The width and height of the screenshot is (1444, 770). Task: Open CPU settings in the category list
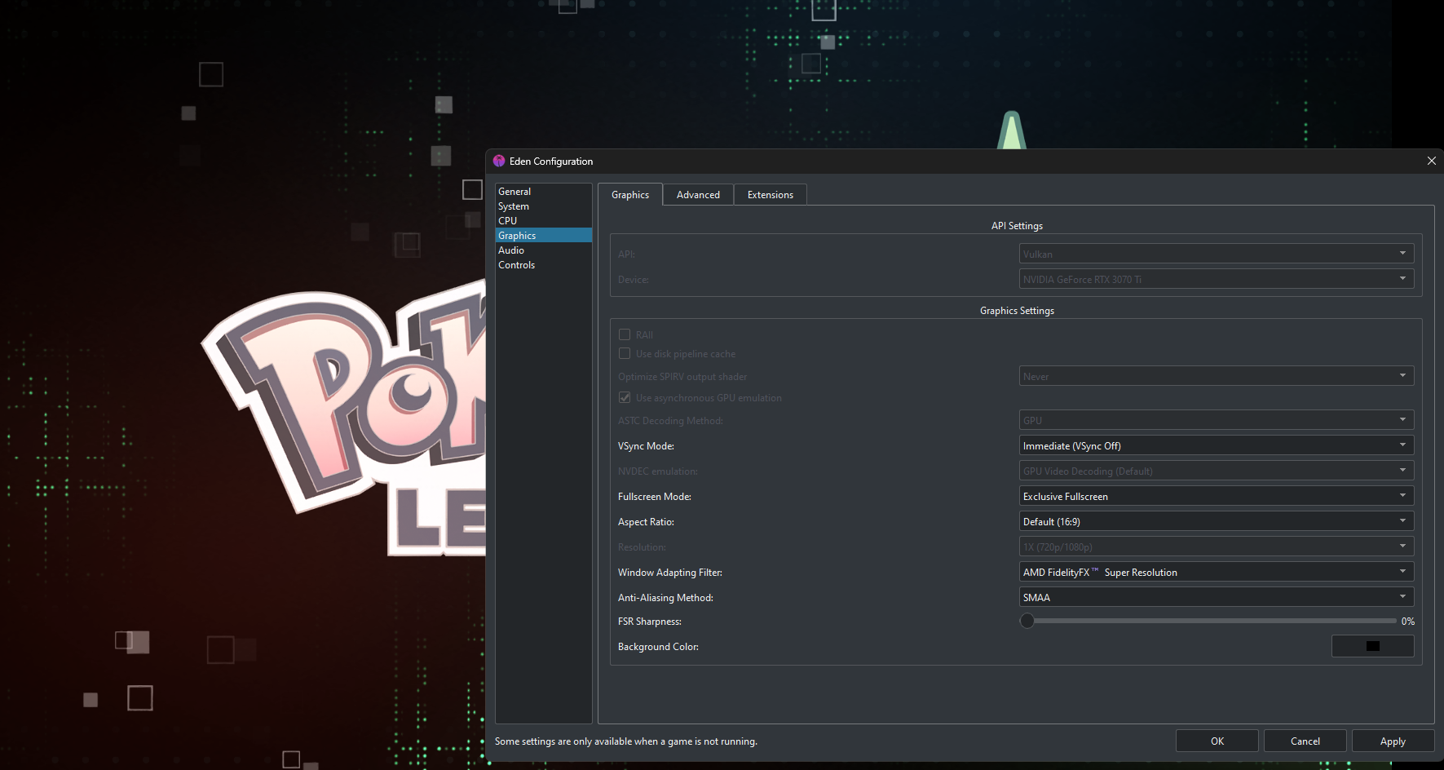click(544, 221)
